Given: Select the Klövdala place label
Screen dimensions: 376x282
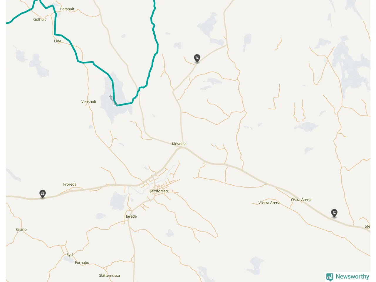Looking at the screenshot, I should click(x=179, y=144).
